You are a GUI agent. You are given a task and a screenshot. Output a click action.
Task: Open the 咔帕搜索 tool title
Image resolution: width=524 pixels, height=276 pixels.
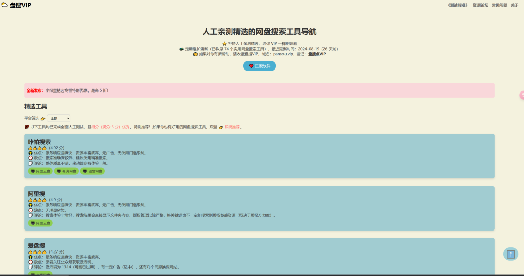[39, 142]
